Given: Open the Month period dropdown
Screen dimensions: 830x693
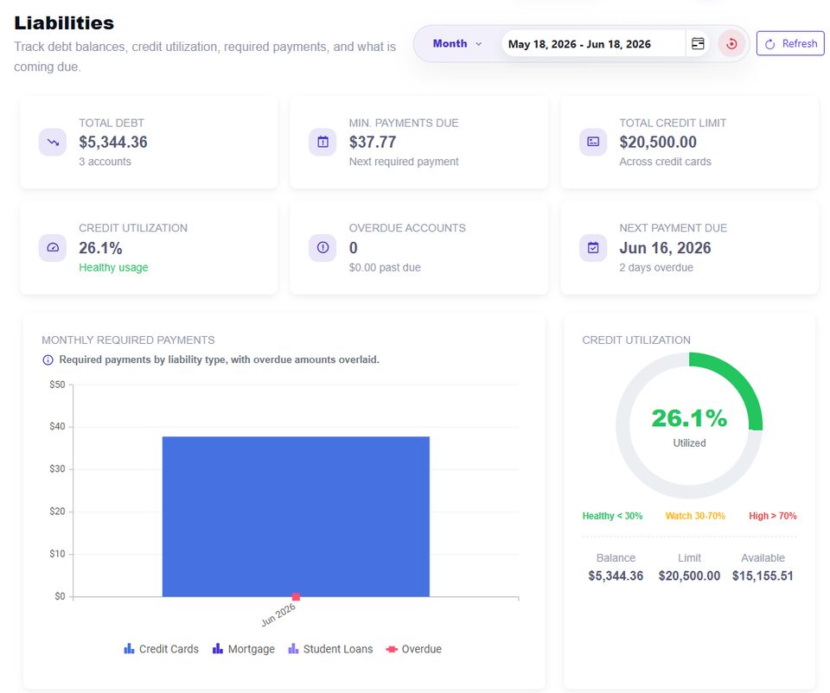Looking at the screenshot, I should coord(457,43).
